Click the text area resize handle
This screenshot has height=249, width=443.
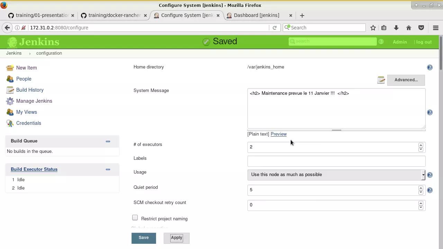(336, 130)
